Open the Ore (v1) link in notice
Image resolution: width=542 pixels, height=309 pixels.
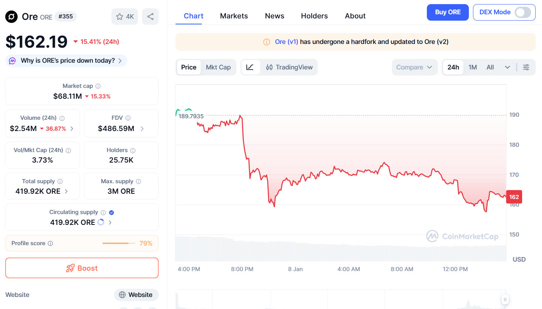pos(287,42)
